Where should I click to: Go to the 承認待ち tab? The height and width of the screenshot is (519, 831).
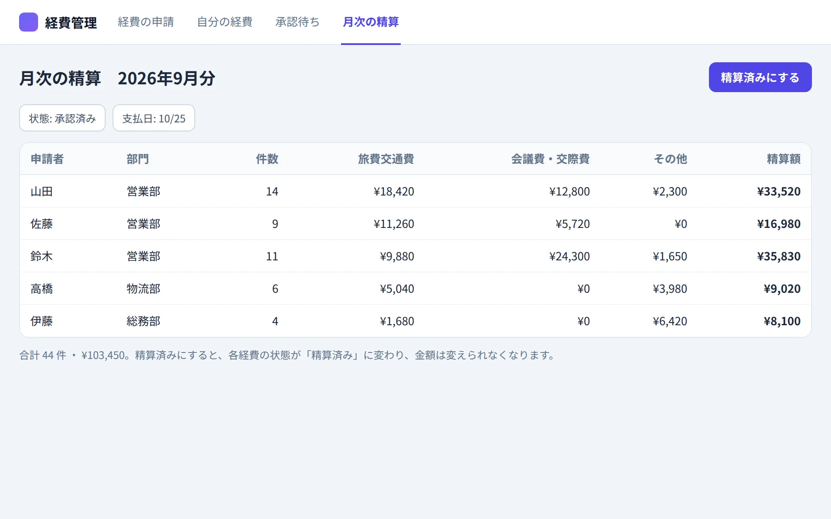297,22
